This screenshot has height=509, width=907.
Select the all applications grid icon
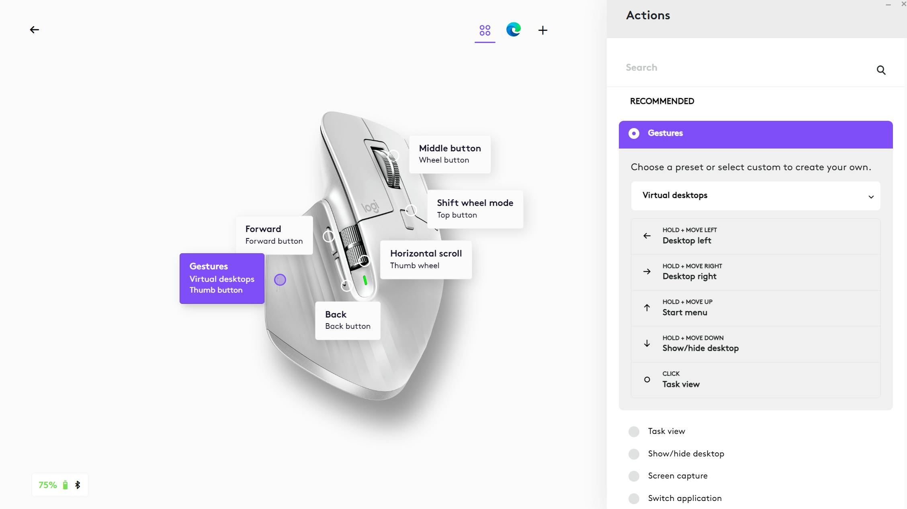485,30
